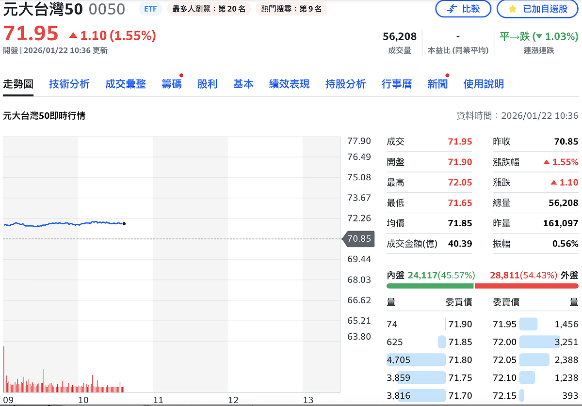Viewport: 582px width, 406px height.
Task: Click the 最高 value 72.05
Action: point(460,183)
